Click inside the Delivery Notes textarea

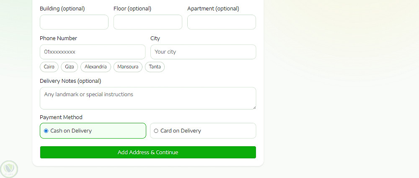tap(148, 98)
